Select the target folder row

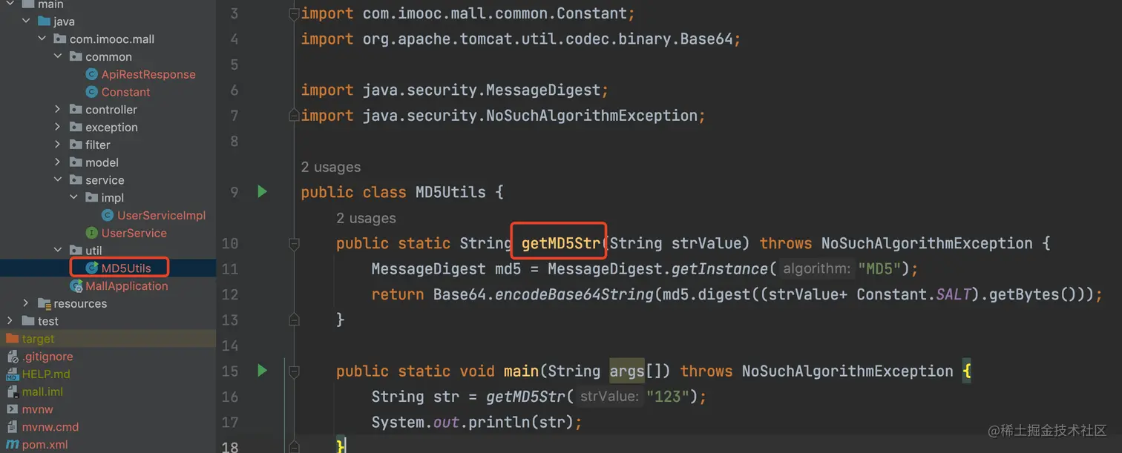coord(108,339)
